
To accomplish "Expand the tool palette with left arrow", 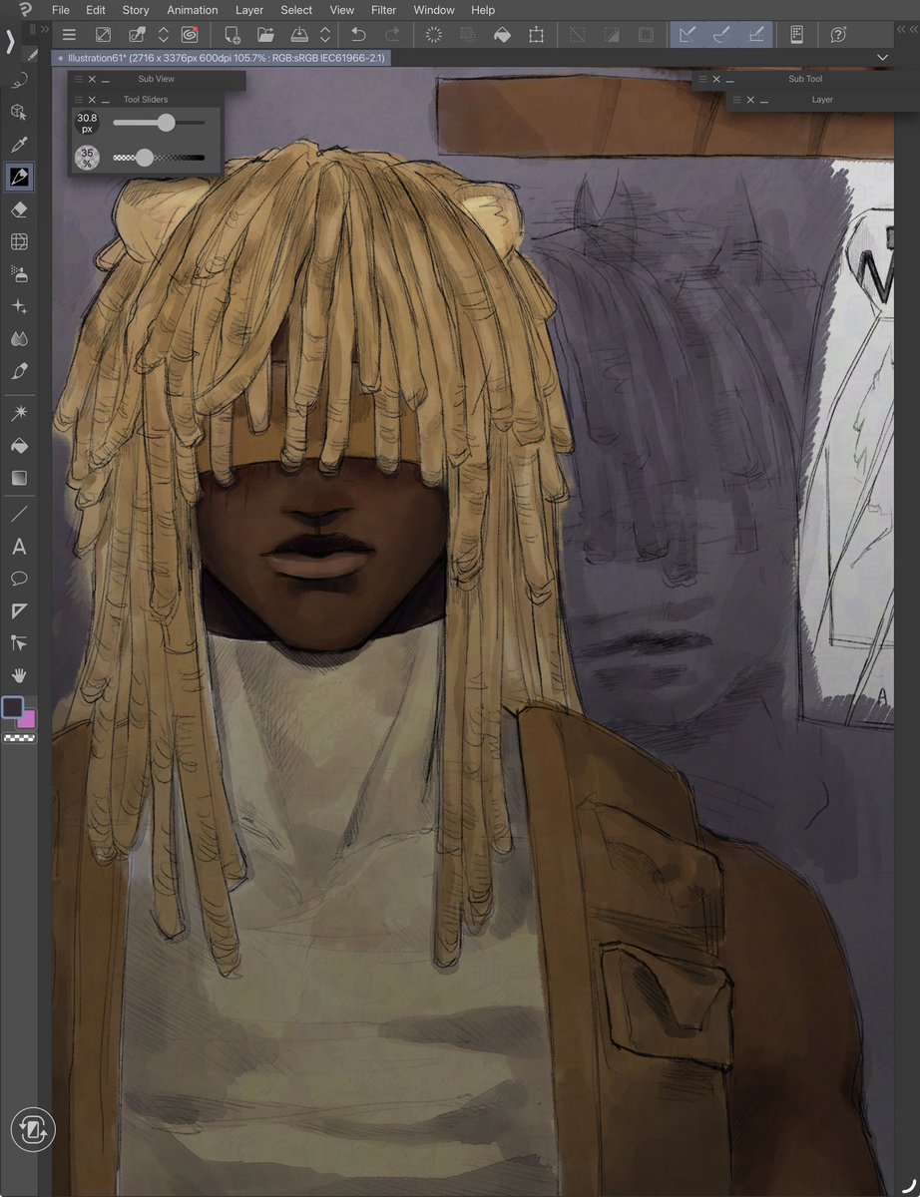I will [x=10, y=42].
